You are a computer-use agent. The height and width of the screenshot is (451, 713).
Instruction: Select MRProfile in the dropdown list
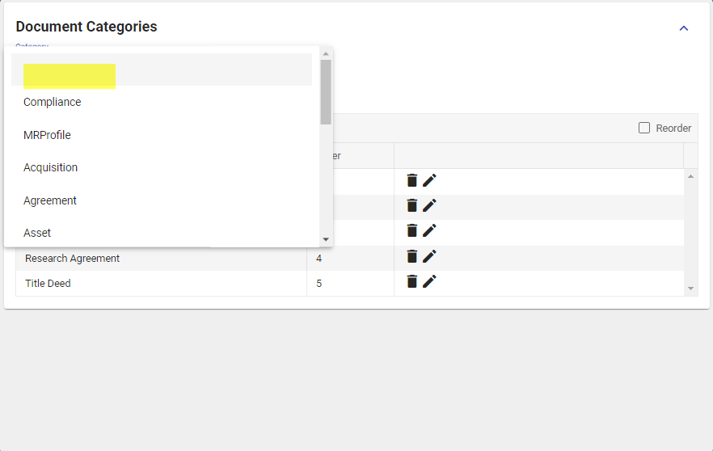(x=47, y=135)
